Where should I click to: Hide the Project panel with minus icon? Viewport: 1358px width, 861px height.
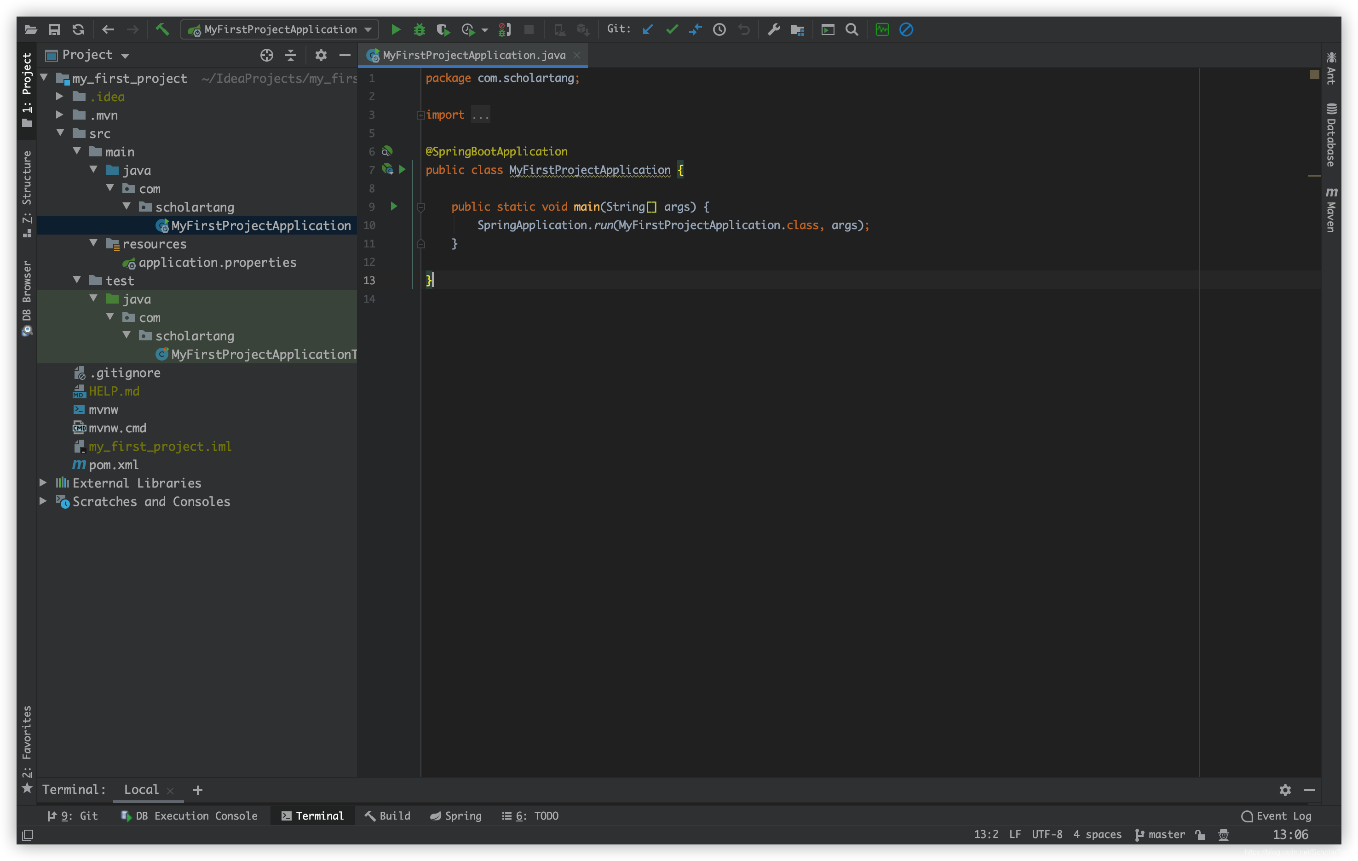point(345,55)
